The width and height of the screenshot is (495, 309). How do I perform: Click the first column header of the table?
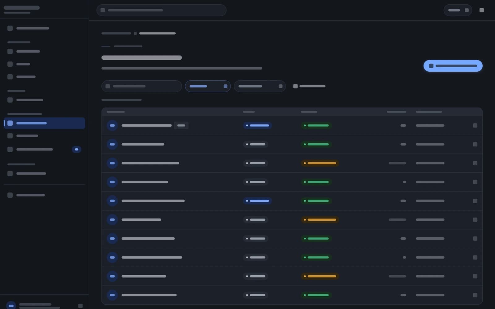(116, 112)
